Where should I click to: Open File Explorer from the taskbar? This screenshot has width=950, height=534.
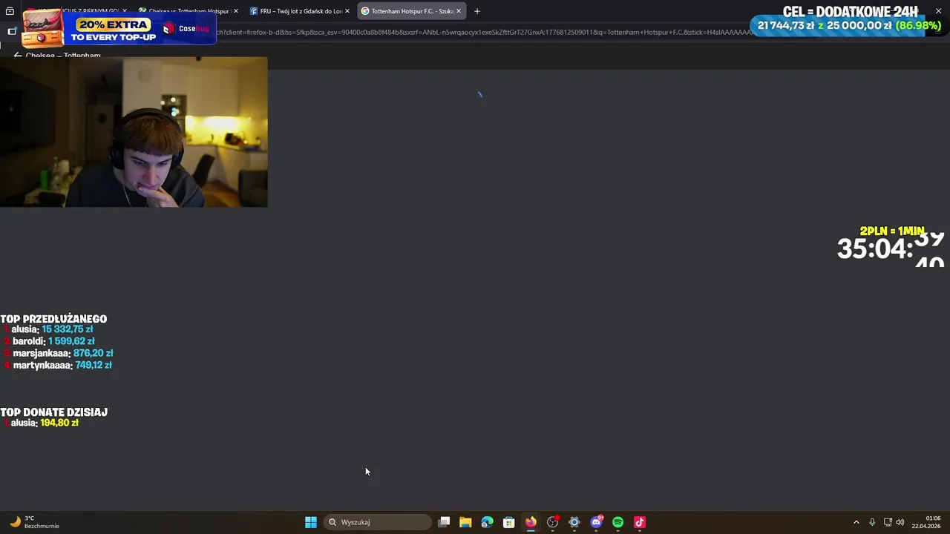point(465,522)
